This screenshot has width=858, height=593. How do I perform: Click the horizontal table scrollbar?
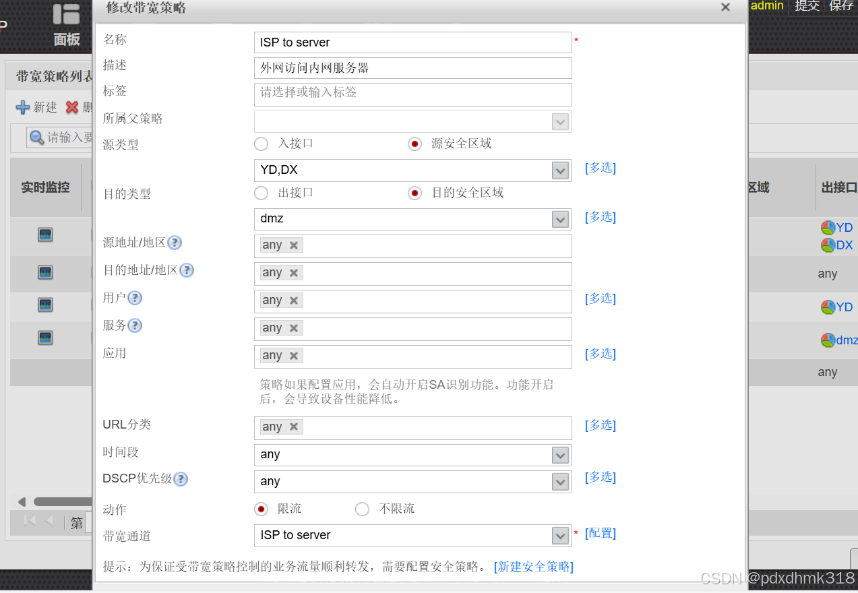62,501
